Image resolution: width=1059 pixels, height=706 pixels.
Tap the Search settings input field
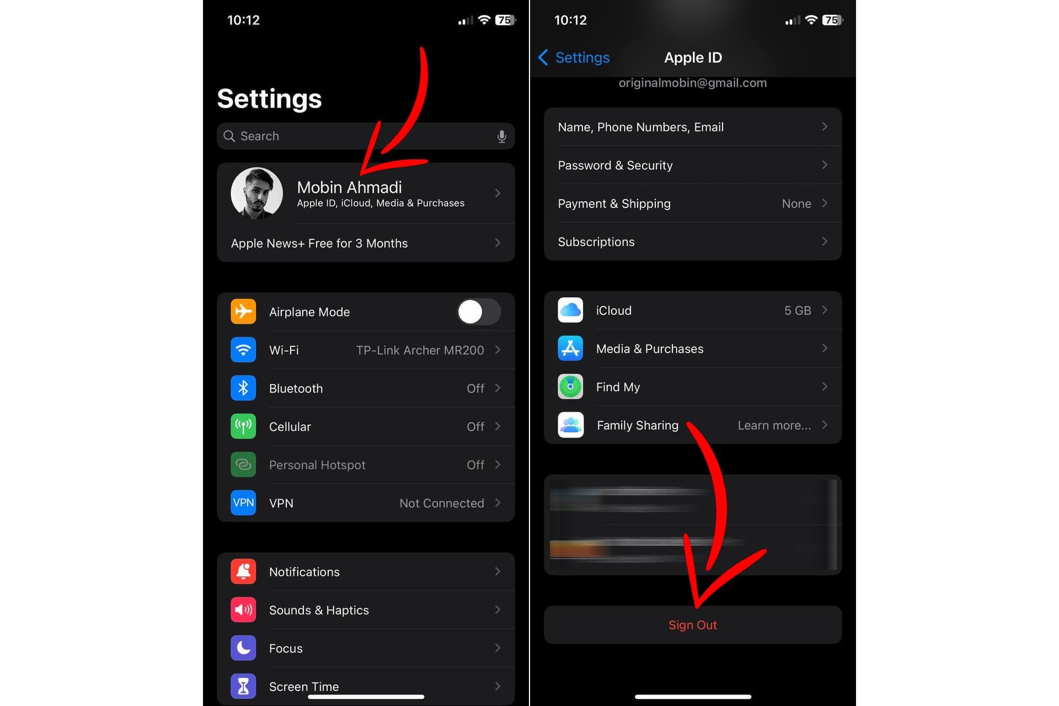[x=364, y=136]
